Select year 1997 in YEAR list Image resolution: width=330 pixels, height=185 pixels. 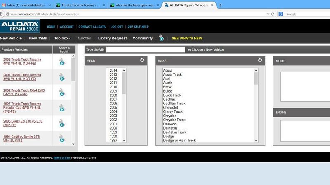coord(113,140)
